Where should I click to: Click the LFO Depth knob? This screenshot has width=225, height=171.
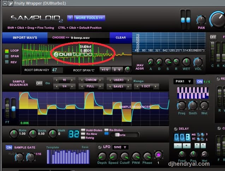point(102,157)
